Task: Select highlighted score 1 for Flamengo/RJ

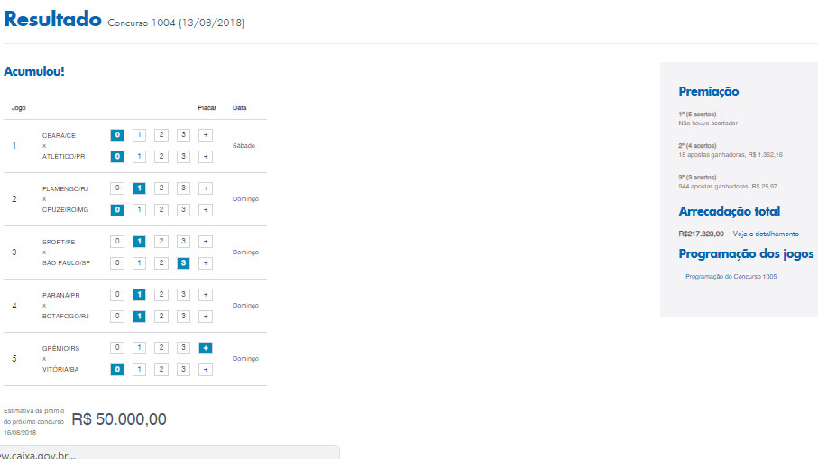Action: [x=139, y=188]
